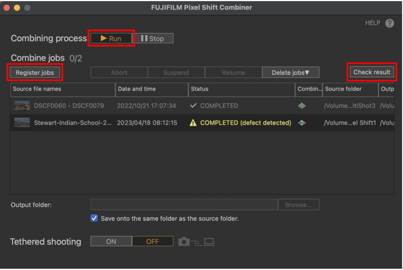
Task: Click the camera icon in Tethered shooting row
Action: [x=184, y=241]
